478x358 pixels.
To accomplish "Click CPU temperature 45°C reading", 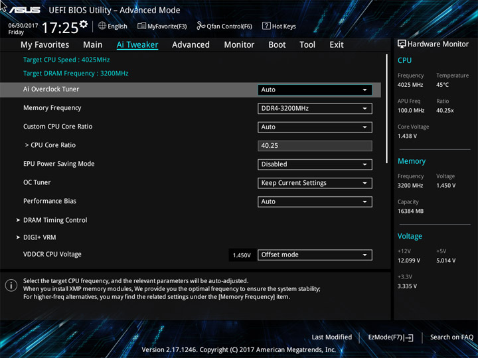I will [x=442, y=85].
